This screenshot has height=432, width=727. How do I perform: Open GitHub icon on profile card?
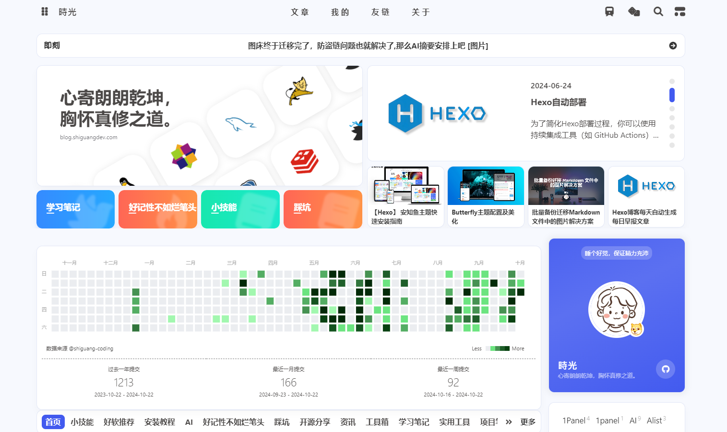[666, 369]
